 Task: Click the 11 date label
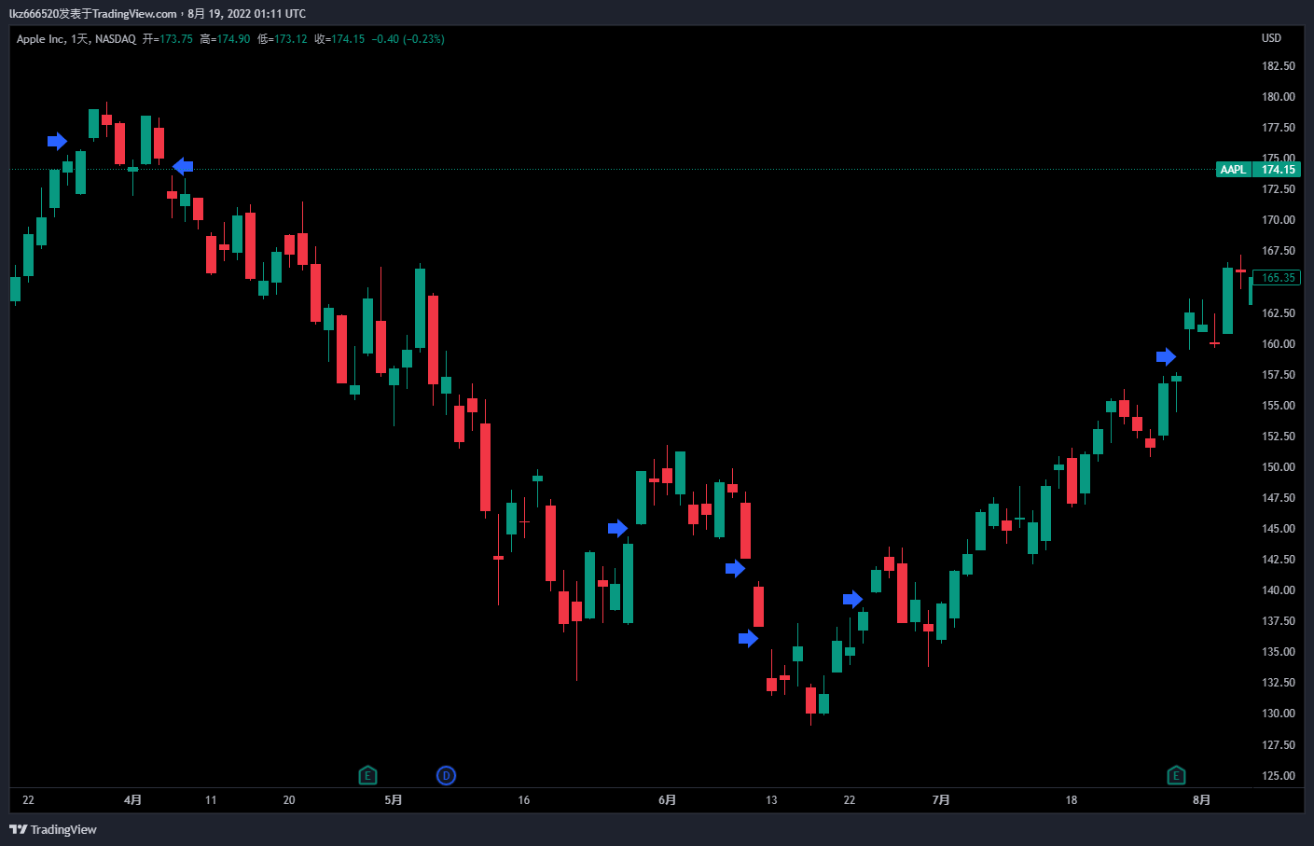pos(211,799)
